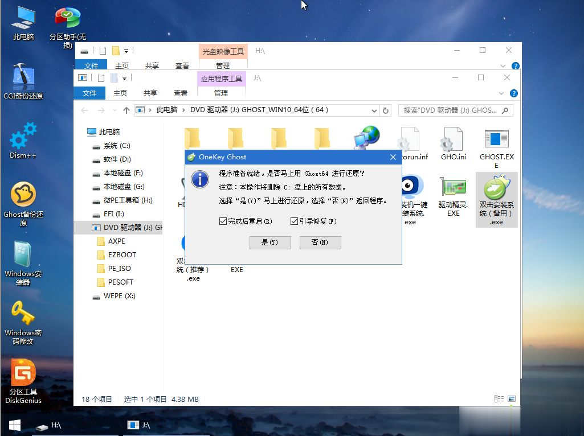
Task: Launch 分区工具 DiskGenius desktop icon
Action: 23,382
